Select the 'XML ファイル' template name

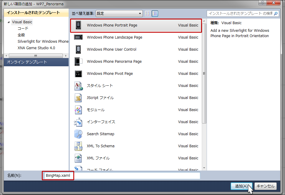[98, 158]
